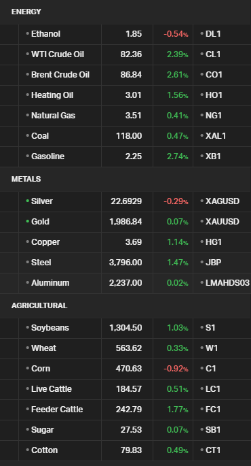Click the Sugar price 27.53

(132, 430)
